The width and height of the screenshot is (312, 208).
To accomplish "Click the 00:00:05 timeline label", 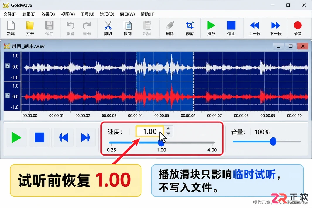I will [x=162, y=116].
